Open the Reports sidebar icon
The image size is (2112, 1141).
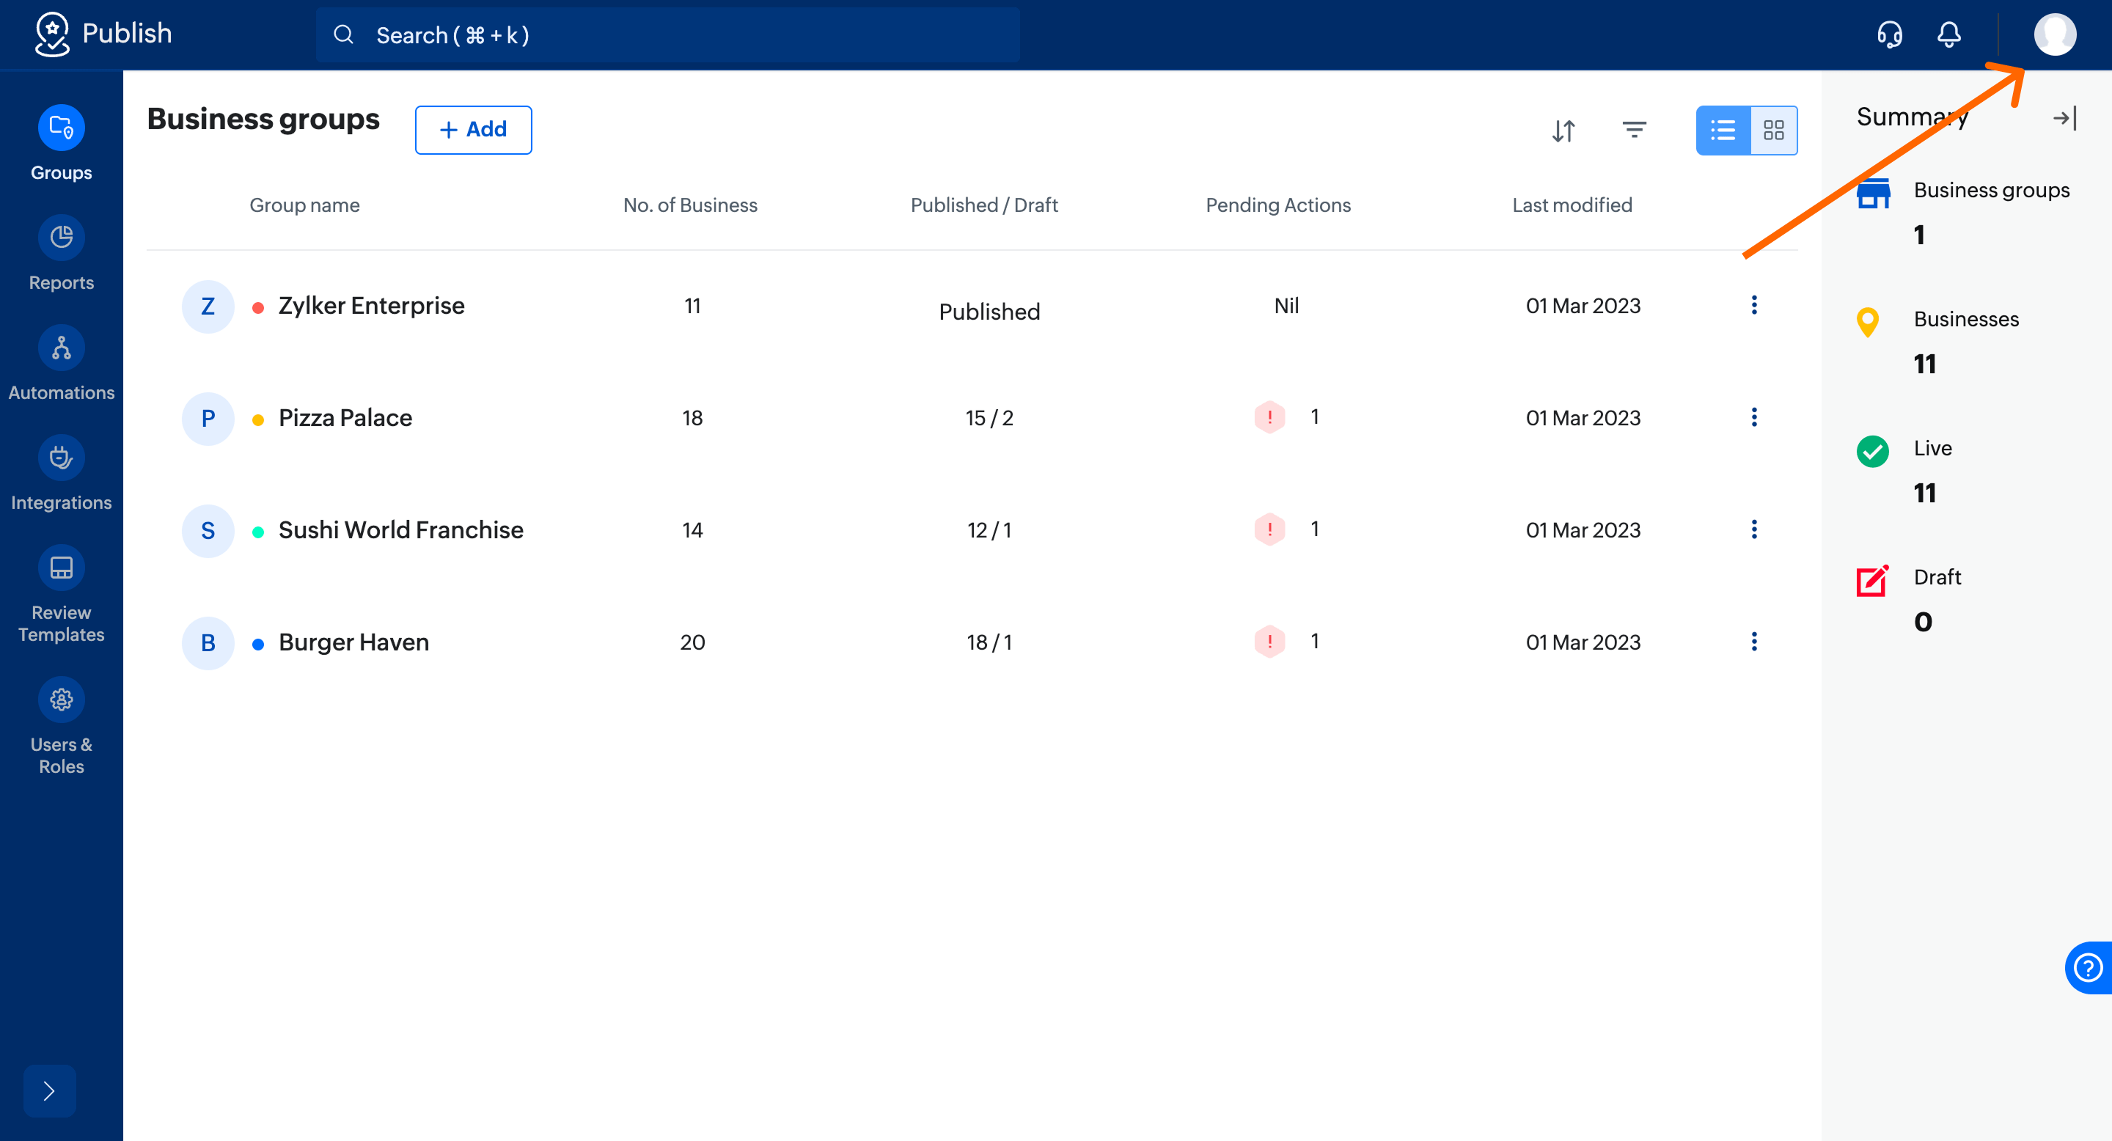click(62, 238)
